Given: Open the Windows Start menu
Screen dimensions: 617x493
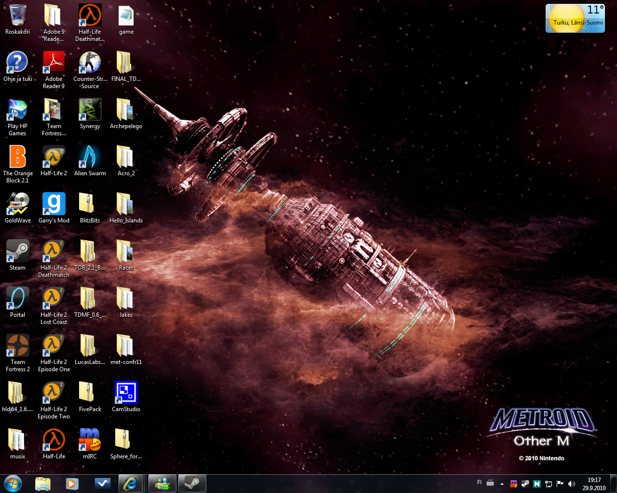Looking at the screenshot, I should coord(13,483).
